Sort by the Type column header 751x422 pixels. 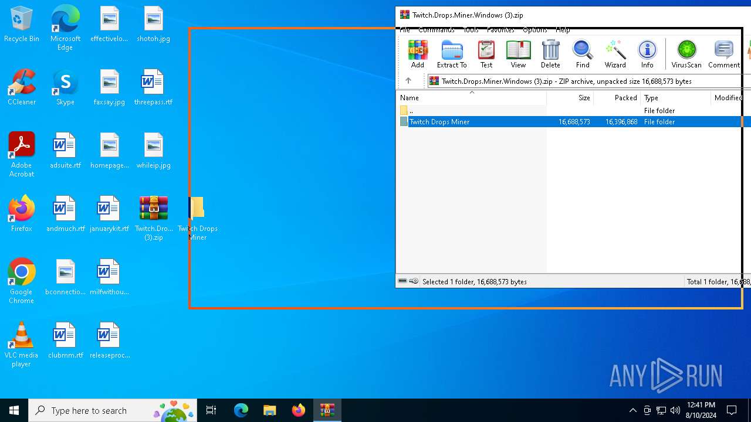(x=675, y=98)
